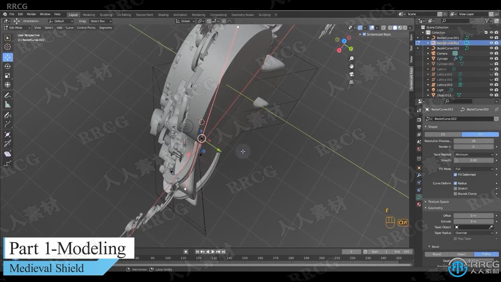Screen dimensions: 501x282
Task: Hide BezierCurve.001 with its eye icon
Action: 491,38
